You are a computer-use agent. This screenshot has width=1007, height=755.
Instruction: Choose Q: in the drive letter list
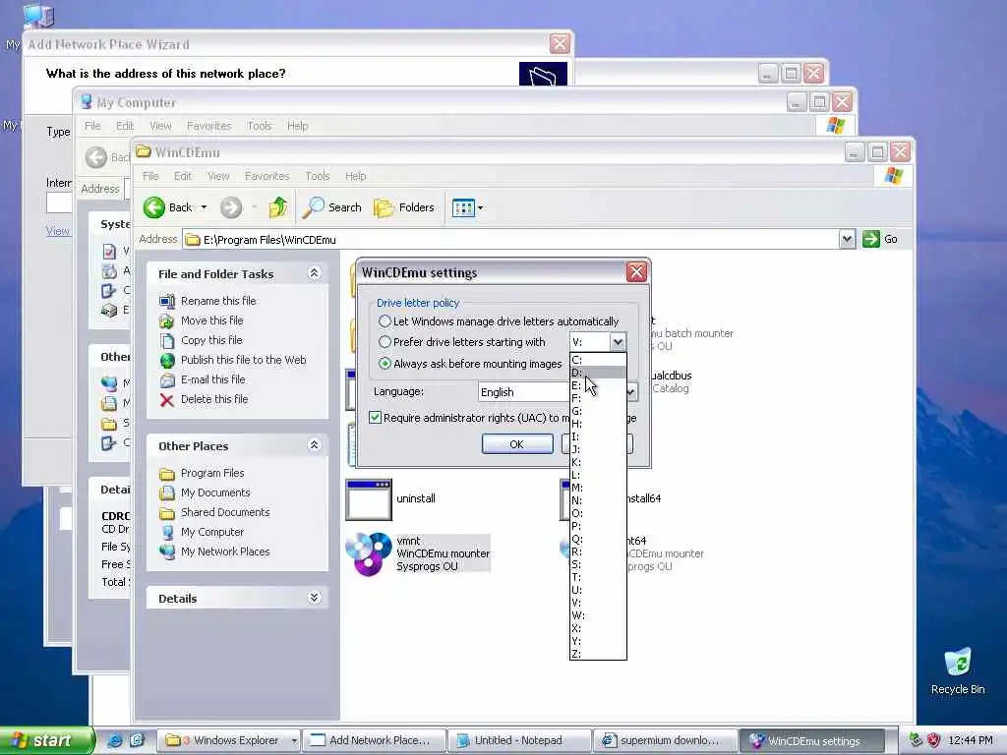(598, 539)
